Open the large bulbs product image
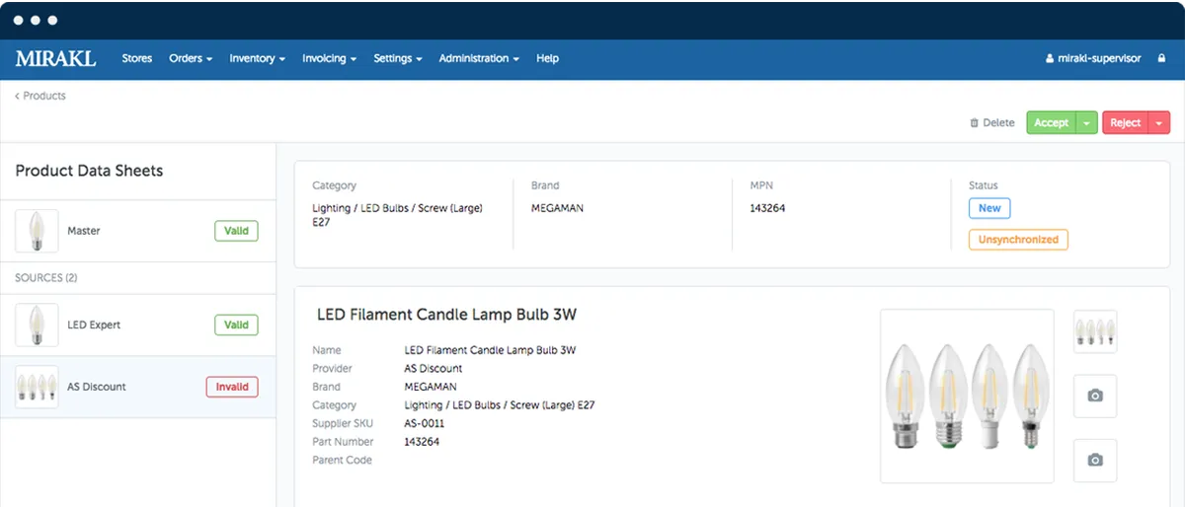Screen dimensions: 1185x507 click(967, 396)
